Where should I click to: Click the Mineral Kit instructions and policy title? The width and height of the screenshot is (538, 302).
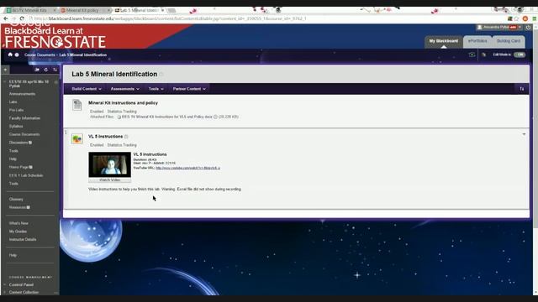click(x=124, y=102)
